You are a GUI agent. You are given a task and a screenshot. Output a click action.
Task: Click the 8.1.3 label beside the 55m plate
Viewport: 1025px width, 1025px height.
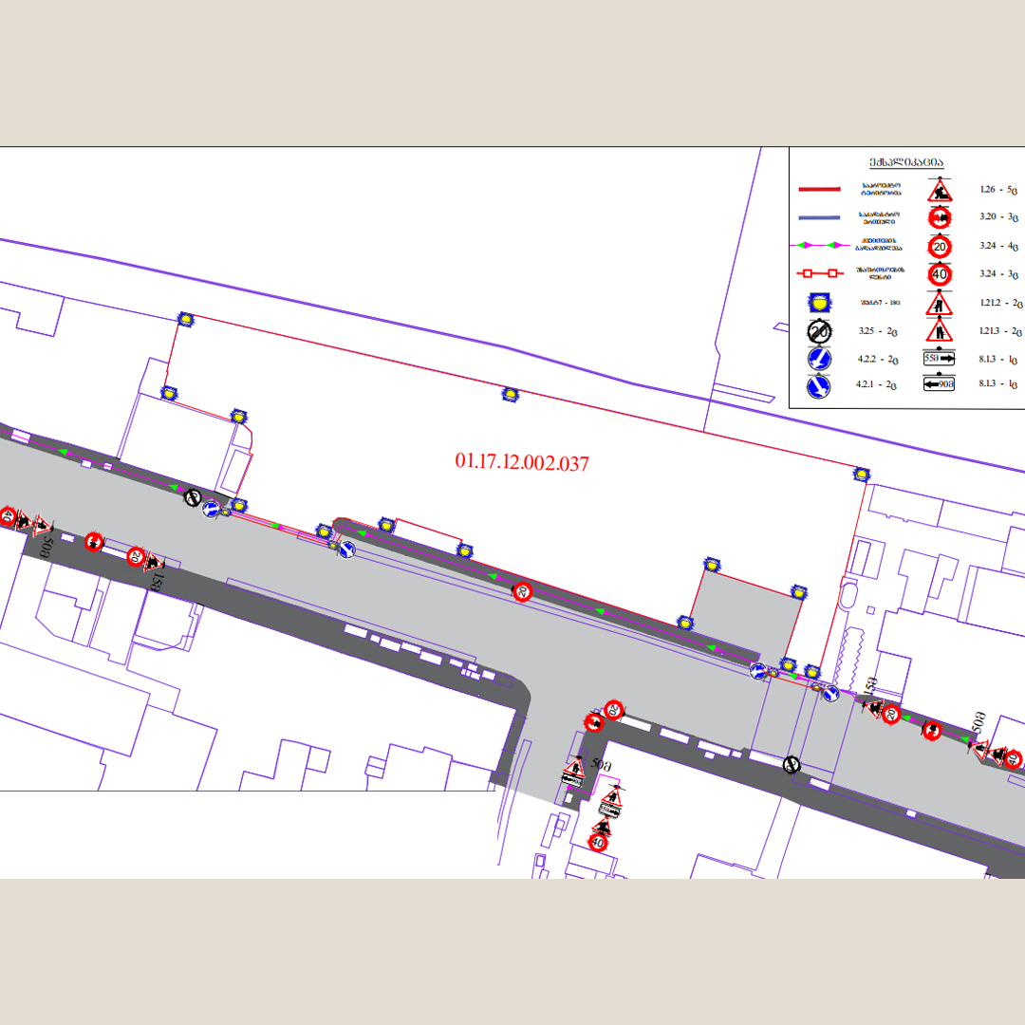(998, 360)
